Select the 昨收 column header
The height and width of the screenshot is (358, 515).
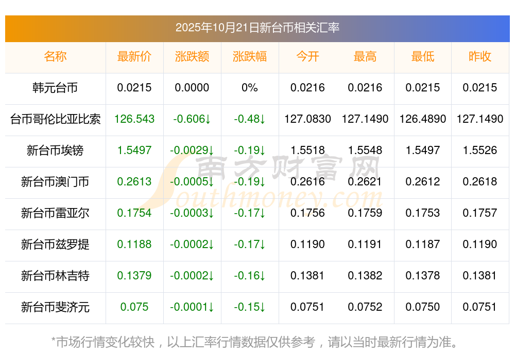click(x=480, y=56)
